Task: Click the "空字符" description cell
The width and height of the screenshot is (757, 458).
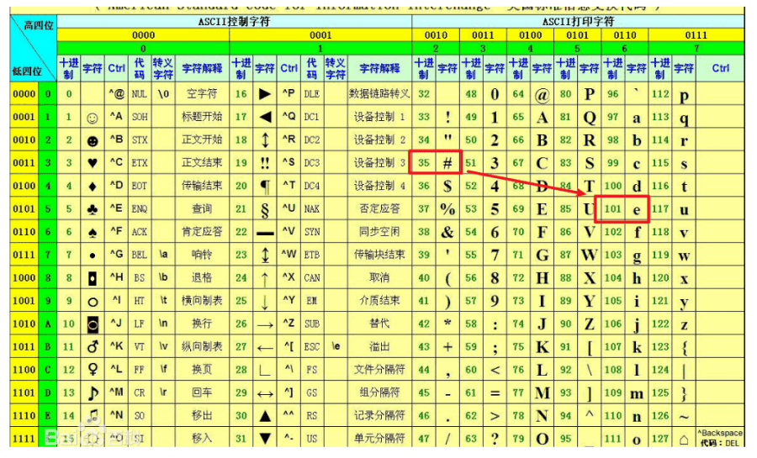Action: coord(202,93)
